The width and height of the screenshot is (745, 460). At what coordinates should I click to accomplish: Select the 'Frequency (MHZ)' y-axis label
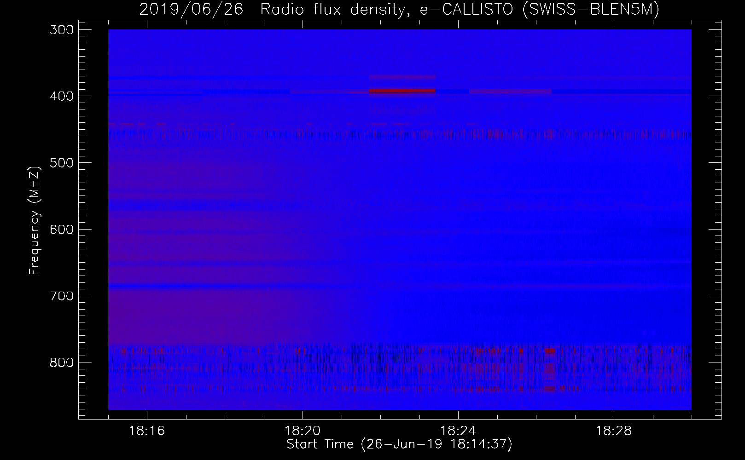pos(35,220)
